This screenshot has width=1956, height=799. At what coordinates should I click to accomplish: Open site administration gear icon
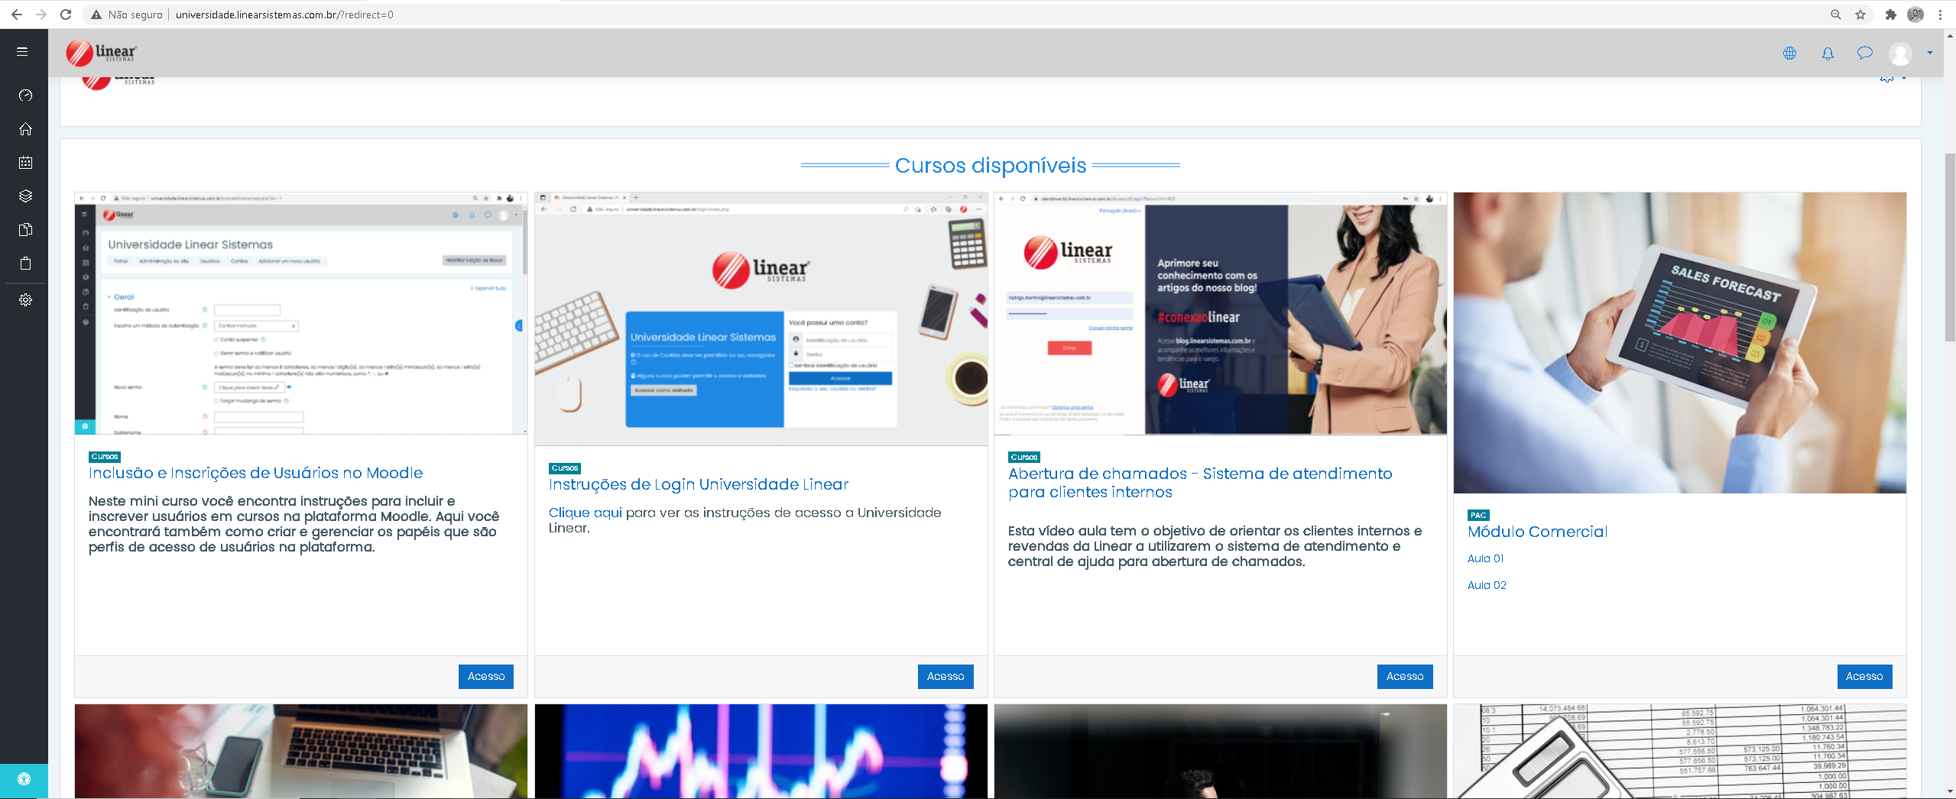pyautogui.click(x=25, y=300)
